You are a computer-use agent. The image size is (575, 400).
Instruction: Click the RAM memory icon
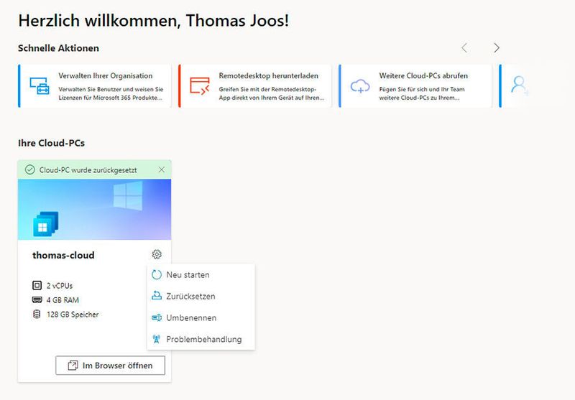pyautogui.click(x=37, y=300)
